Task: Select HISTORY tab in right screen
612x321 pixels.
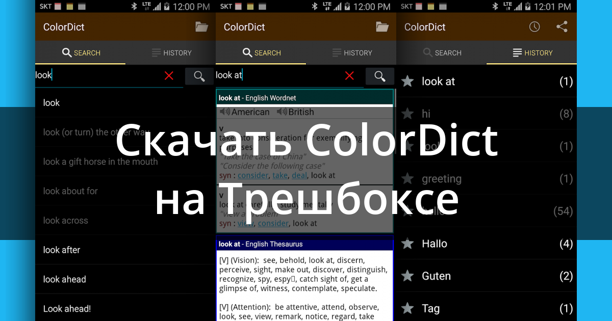Action: (x=532, y=52)
